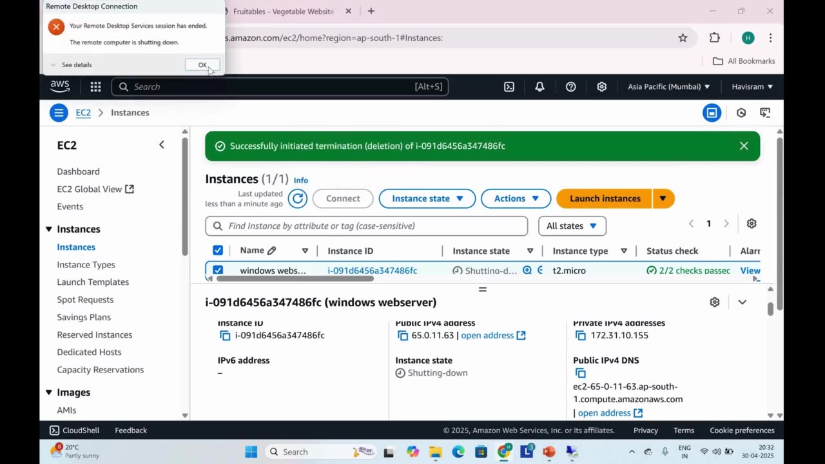825x464 pixels.
Task: Sort by the Name column arrow
Action: [305, 251]
